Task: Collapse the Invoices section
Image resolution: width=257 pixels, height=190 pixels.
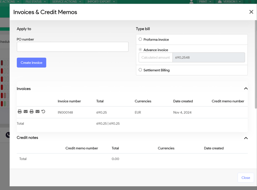Action: click(246, 88)
